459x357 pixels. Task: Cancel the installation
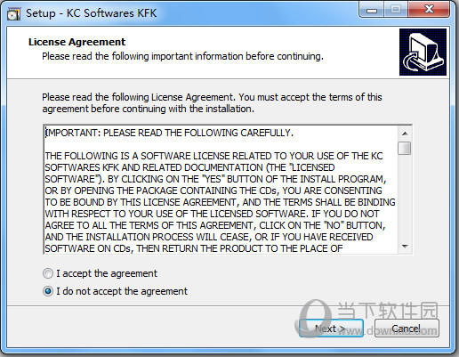pos(407,329)
